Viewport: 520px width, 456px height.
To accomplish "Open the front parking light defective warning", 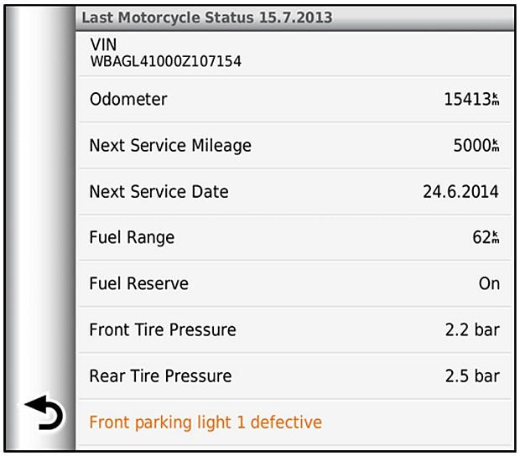I will pyautogui.click(x=205, y=422).
